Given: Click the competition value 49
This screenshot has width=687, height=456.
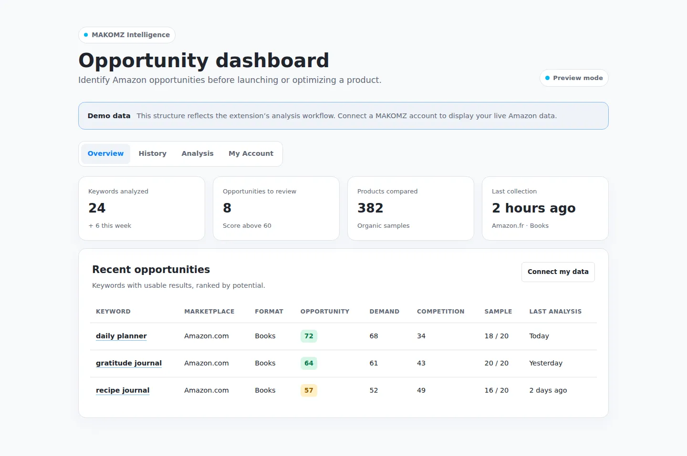Looking at the screenshot, I should pos(421,390).
